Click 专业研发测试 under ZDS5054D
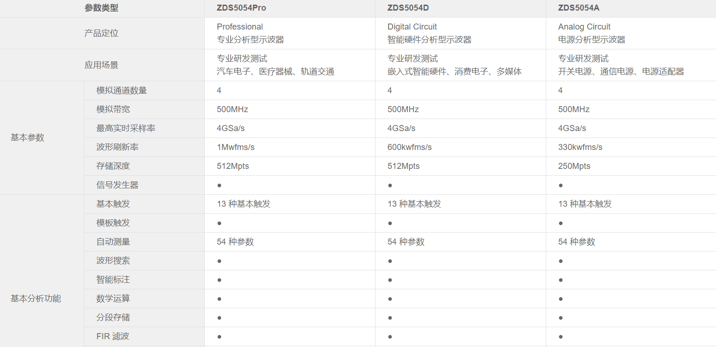This screenshot has height=347, width=716. 413,59
